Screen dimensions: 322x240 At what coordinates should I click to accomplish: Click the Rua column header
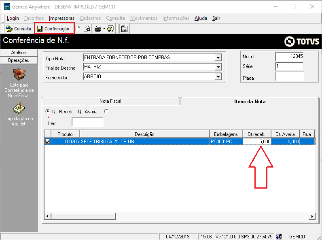[x=307, y=134]
